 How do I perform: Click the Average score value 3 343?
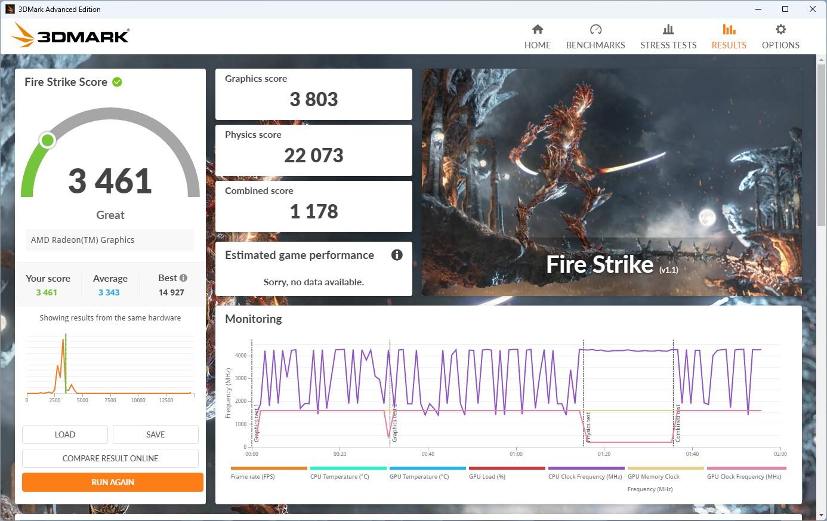pos(109,292)
